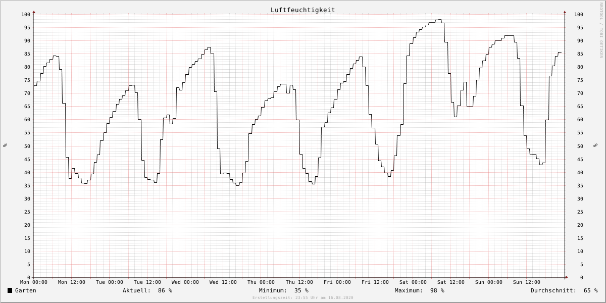The height and width of the screenshot is (303, 606).
Task: Click the Fri 00:00 time axis label
Action: pyautogui.click(x=337, y=282)
